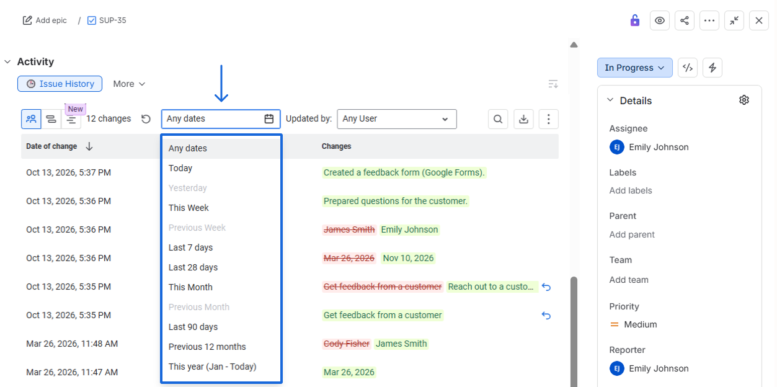Click the sort arrow beside Date of change
Screen dimensions: 777x387
click(x=89, y=146)
